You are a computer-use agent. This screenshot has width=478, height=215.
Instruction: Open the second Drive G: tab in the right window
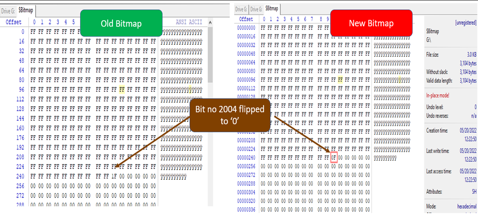256,9
